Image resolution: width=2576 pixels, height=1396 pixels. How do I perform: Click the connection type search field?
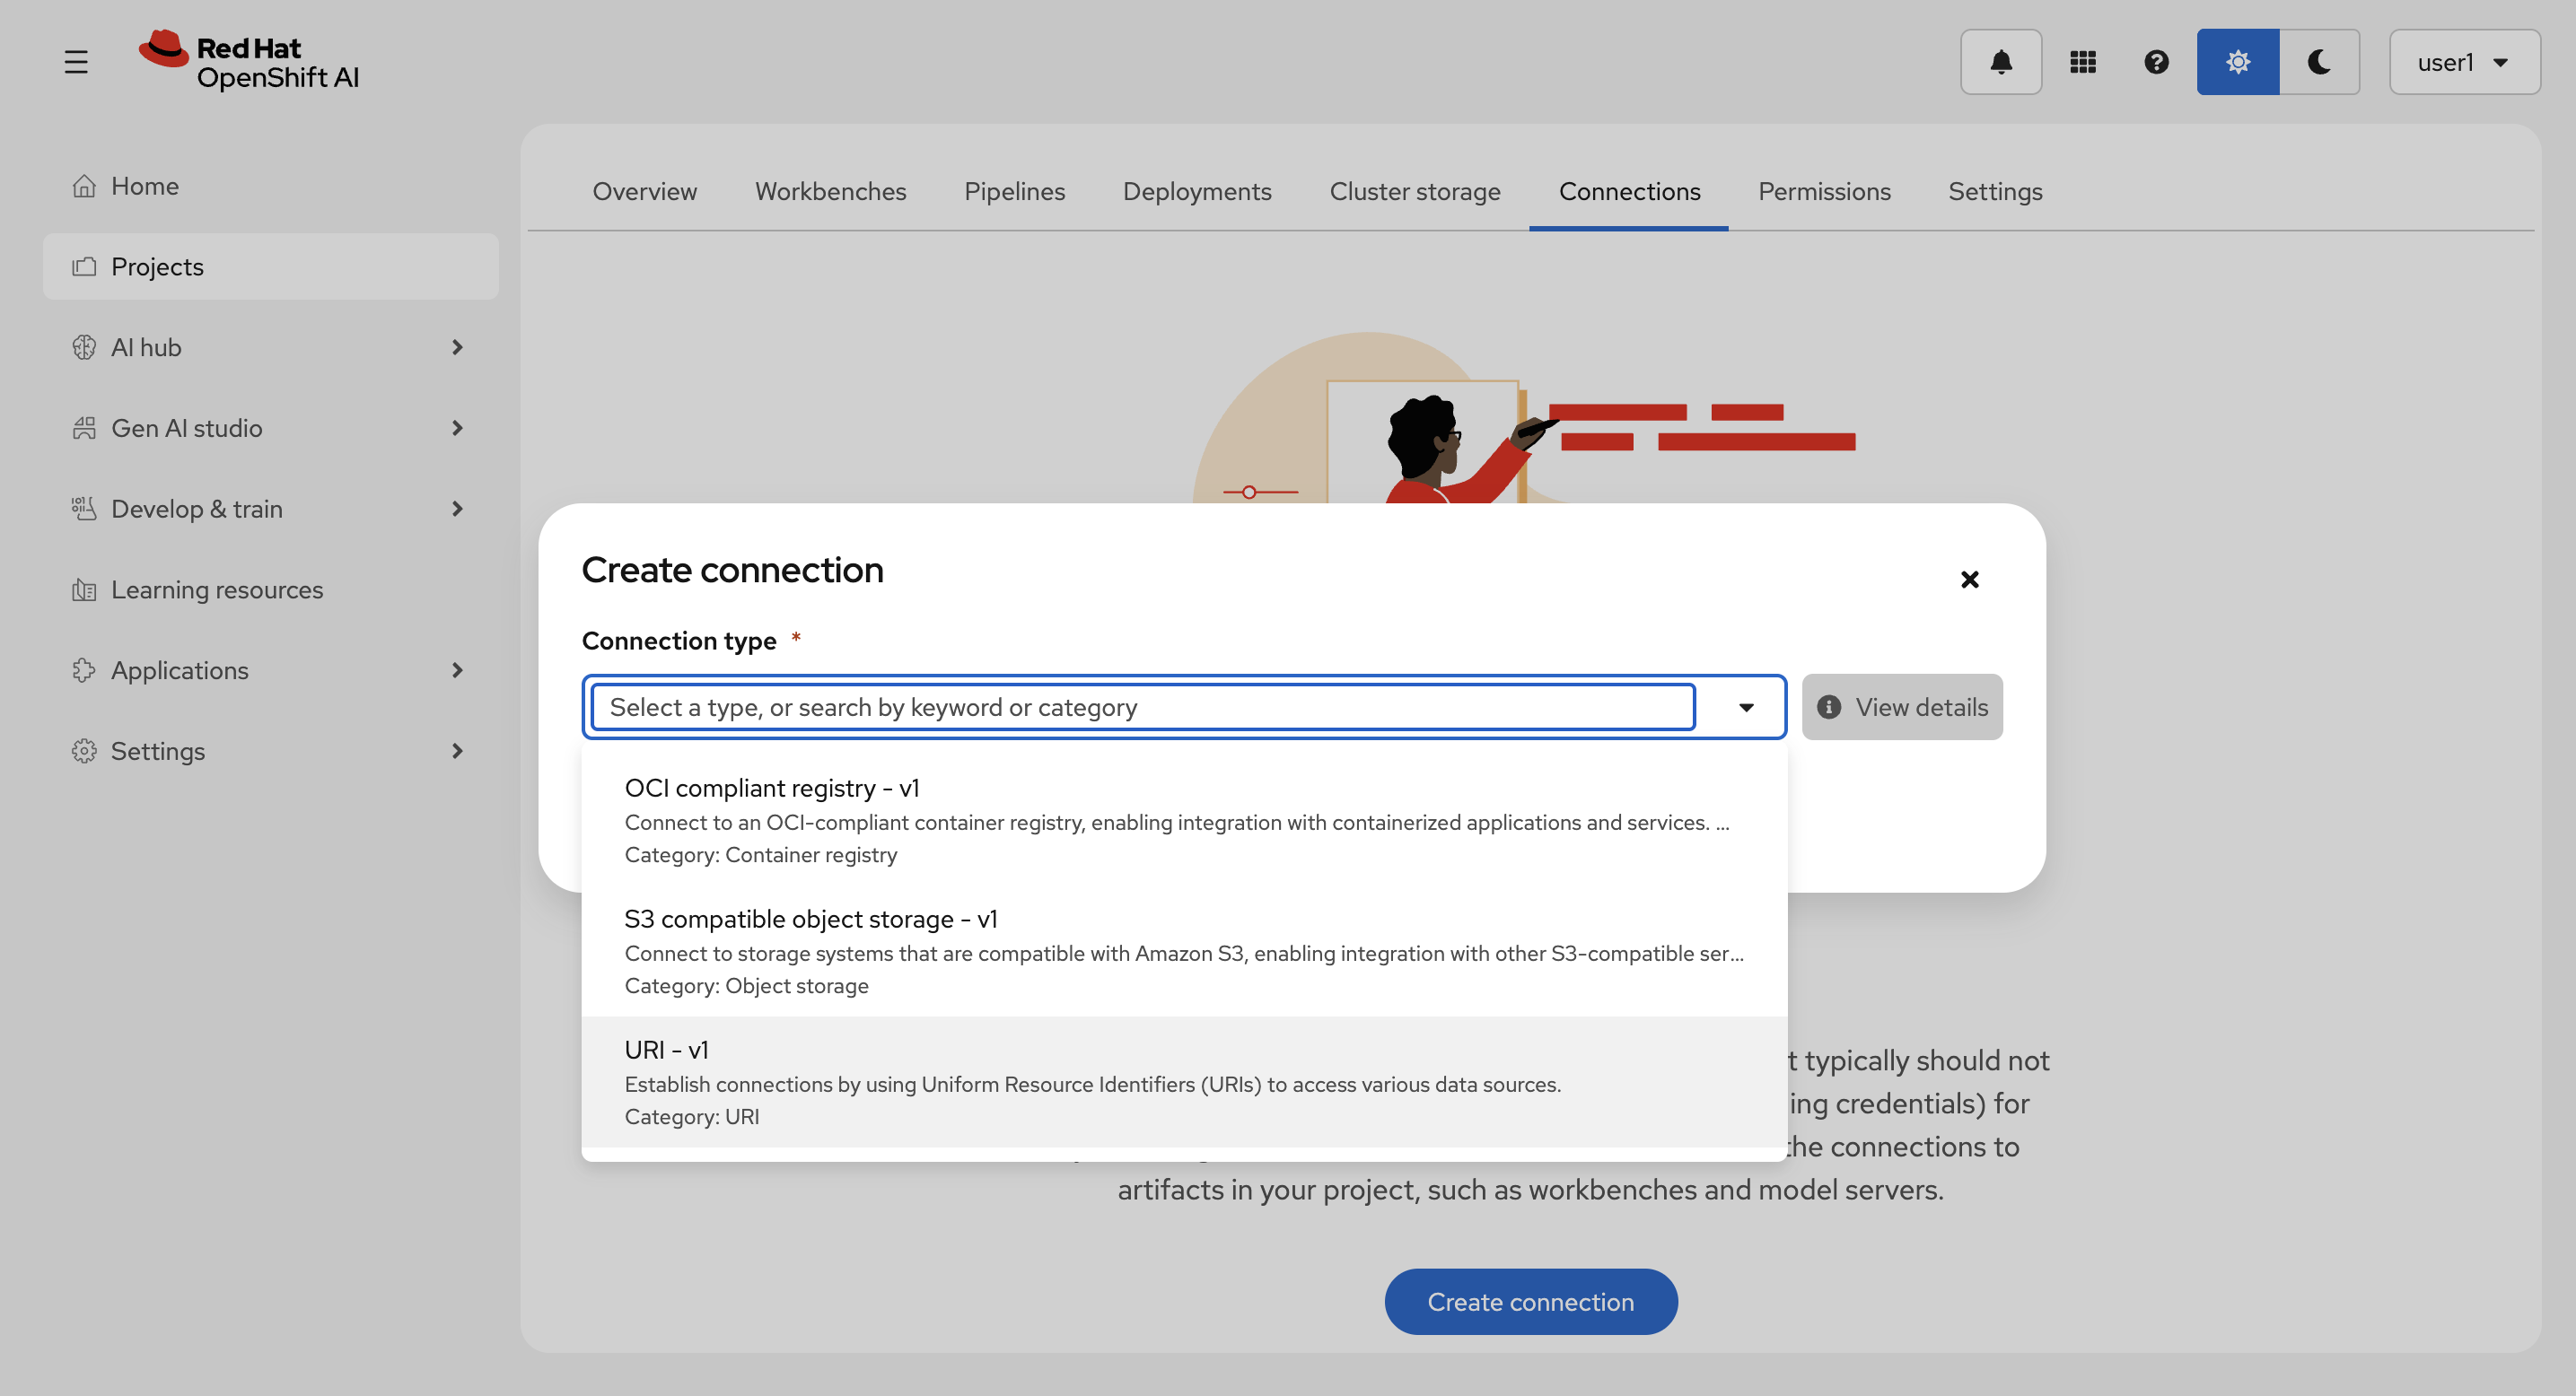1142,708
